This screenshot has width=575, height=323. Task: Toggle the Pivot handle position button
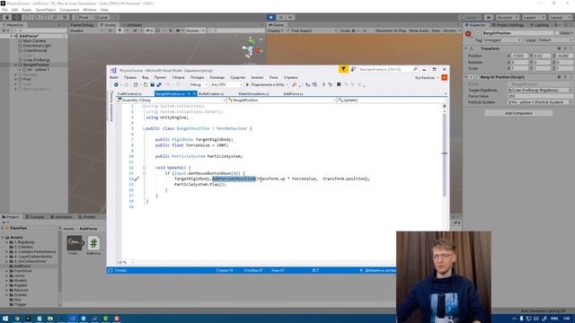click(x=82, y=17)
